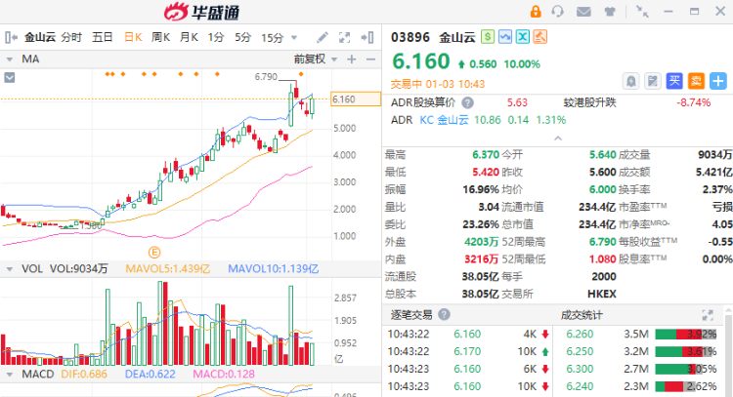Viewport: 733px width, 397px height.
Task: Add stock to watchlist with plus button
Action: point(718,81)
